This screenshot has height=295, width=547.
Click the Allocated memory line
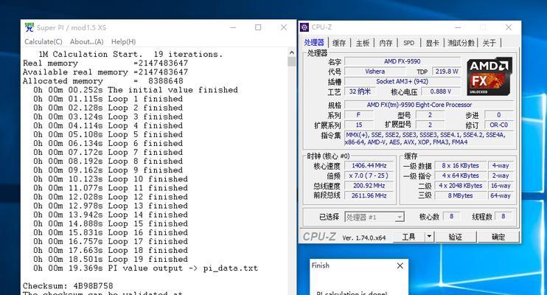click(103, 81)
